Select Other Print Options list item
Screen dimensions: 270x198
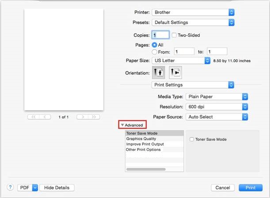click(155, 150)
